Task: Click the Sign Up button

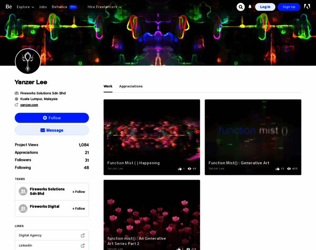Action: click(289, 7)
